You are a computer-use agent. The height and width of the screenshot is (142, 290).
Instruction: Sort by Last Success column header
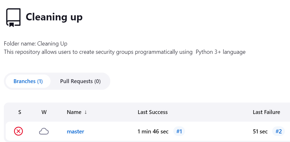point(153,112)
